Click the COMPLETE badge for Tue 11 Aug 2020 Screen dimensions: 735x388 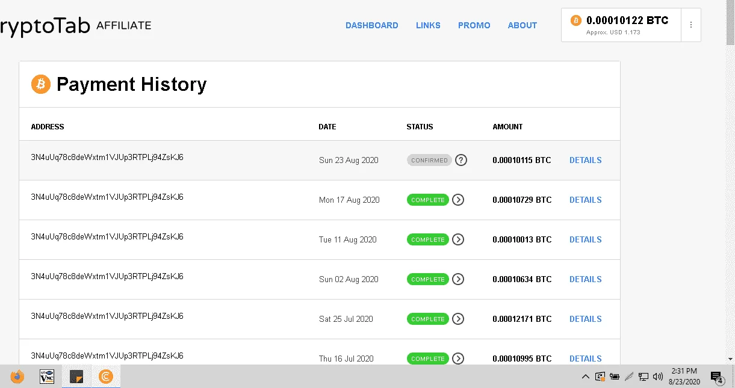[x=428, y=239]
